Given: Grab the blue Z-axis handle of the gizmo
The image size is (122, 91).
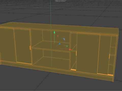Looking at the screenshot, I should [59, 44].
